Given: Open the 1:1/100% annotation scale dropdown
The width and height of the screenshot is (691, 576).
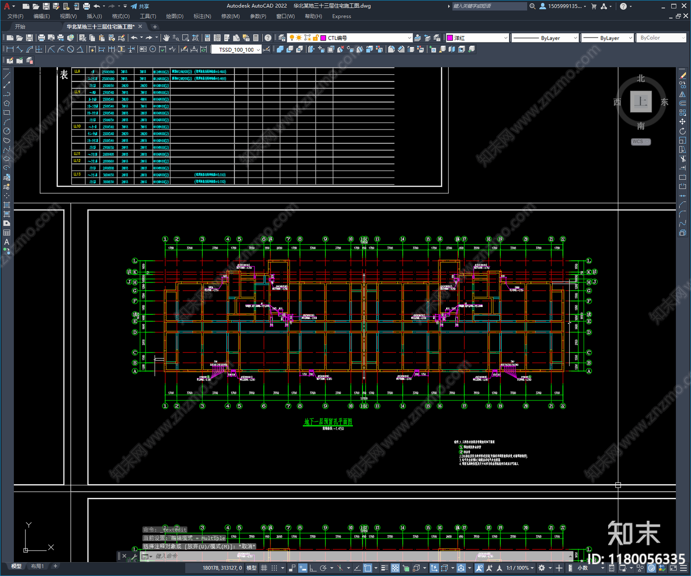Looking at the screenshot, I should [520, 568].
